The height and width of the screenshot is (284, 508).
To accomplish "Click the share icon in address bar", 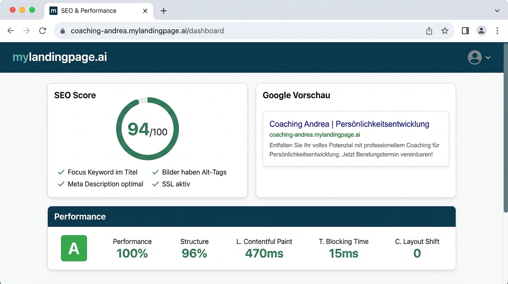I will click(x=429, y=31).
